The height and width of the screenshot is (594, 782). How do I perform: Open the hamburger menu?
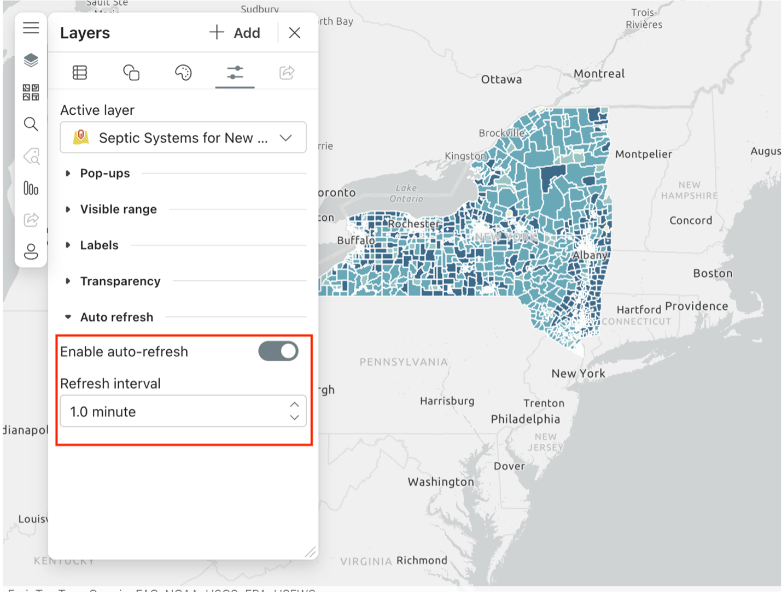coord(31,27)
